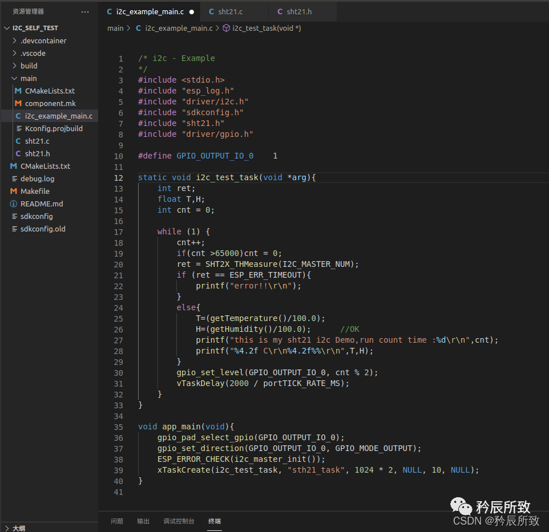Click the M icon beside component.mk
The height and width of the screenshot is (532, 549).
pos(18,103)
